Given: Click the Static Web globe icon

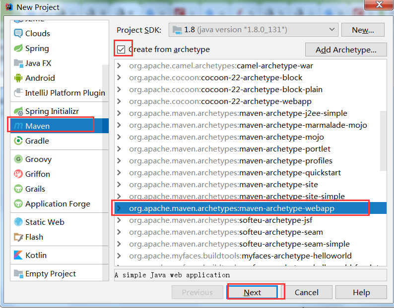Looking at the screenshot, I should pos(18,222).
